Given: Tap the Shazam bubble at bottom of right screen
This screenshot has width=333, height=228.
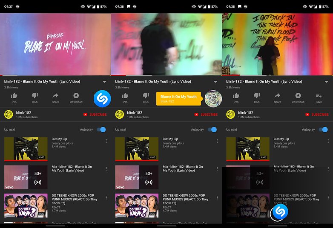Looking at the screenshot, I should pyautogui.click(x=280, y=211).
